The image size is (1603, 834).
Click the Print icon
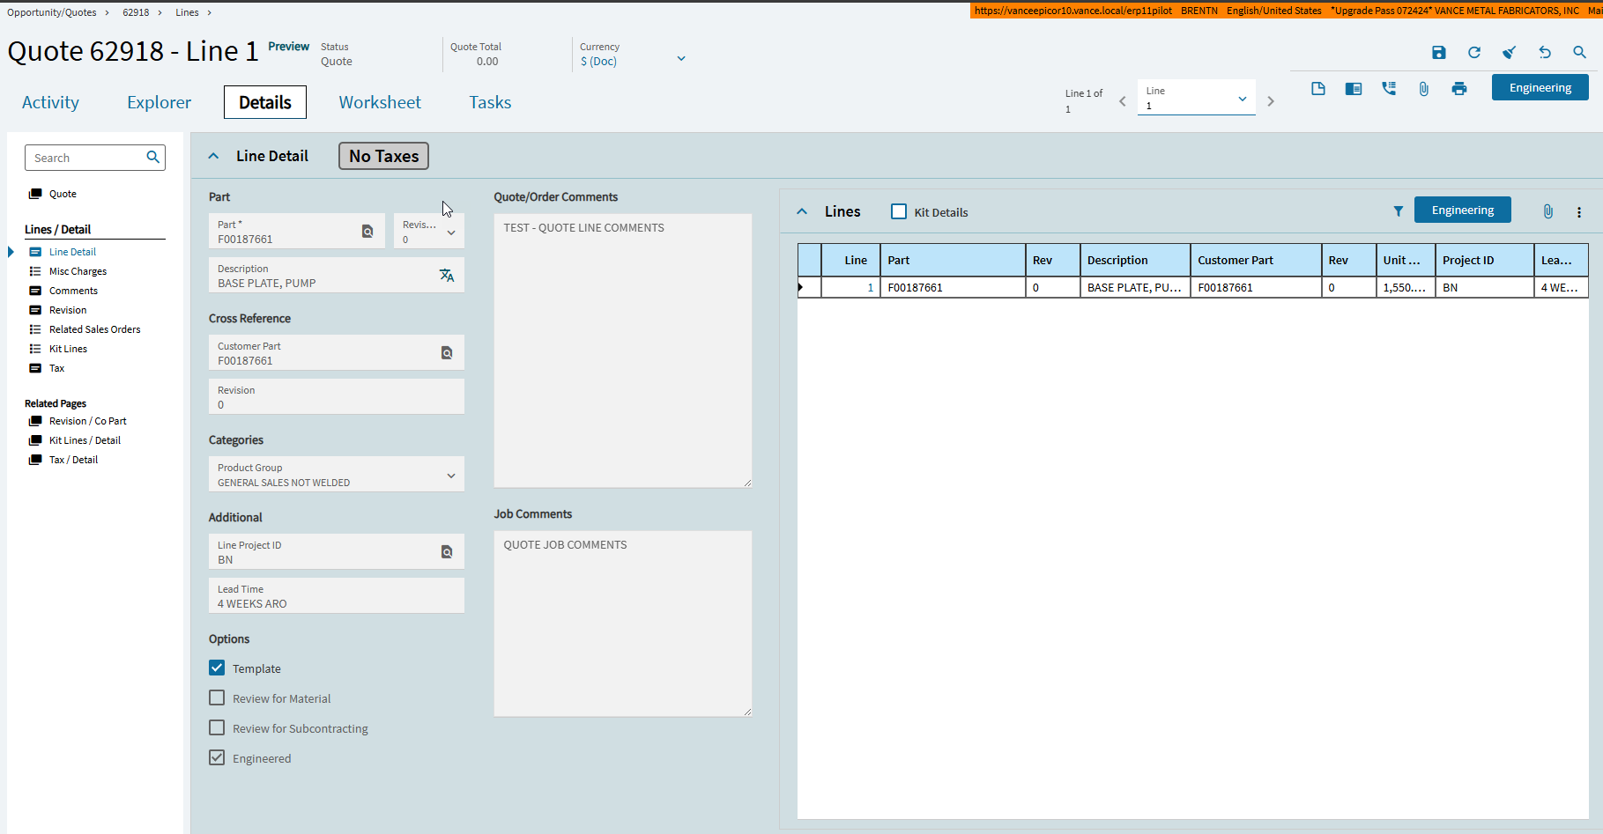[x=1459, y=89]
